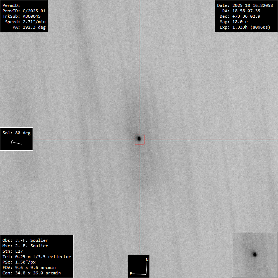Click the N/E compass orientation indicator
Screen dimensions: 278x278
(139, 266)
